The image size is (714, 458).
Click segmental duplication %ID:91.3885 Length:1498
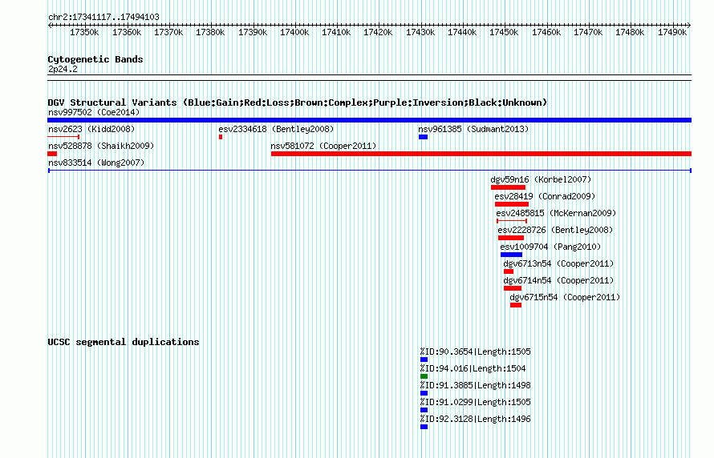(x=476, y=385)
